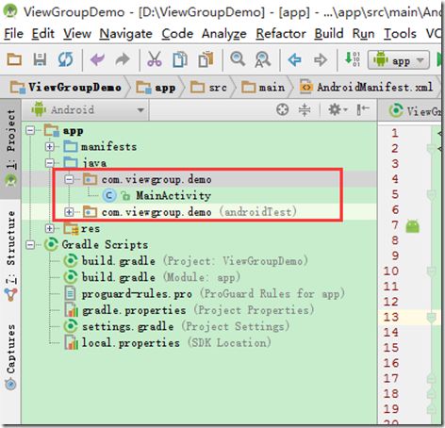The image size is (445, 428).
Task: Open the Code menu
Action: (x=177, y=33)
